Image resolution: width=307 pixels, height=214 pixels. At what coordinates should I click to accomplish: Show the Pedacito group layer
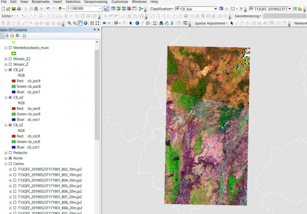(x=10, y=153)
